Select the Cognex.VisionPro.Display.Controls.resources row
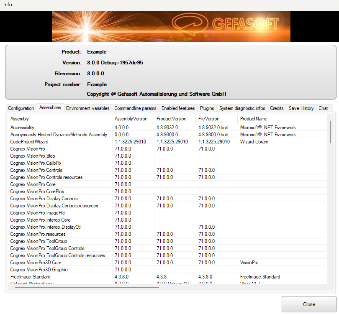The image size is (339, 314). pos(167,206)
